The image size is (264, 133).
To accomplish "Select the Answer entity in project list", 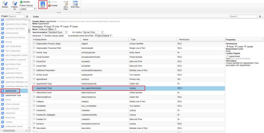I will pyautogui.click(x=9, y=42).
